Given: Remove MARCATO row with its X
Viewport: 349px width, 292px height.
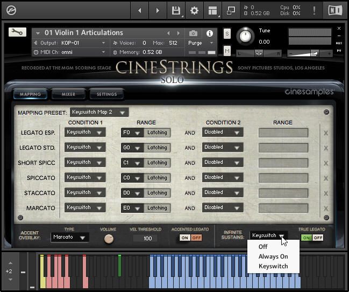Looking at the screenshot, I should tap(326, 208).
